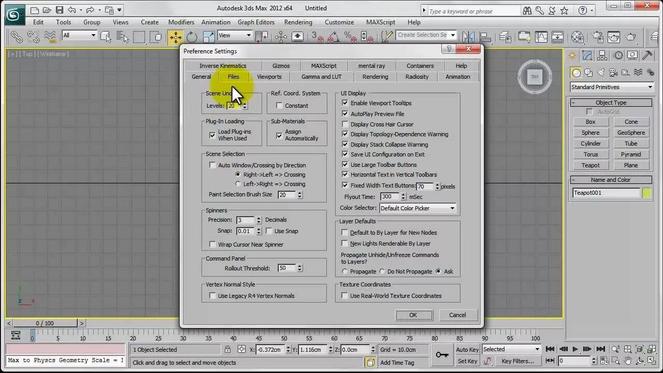Choose the Select and Uniform Scale tool
This screenshot has height=373, width=663.
208,37
